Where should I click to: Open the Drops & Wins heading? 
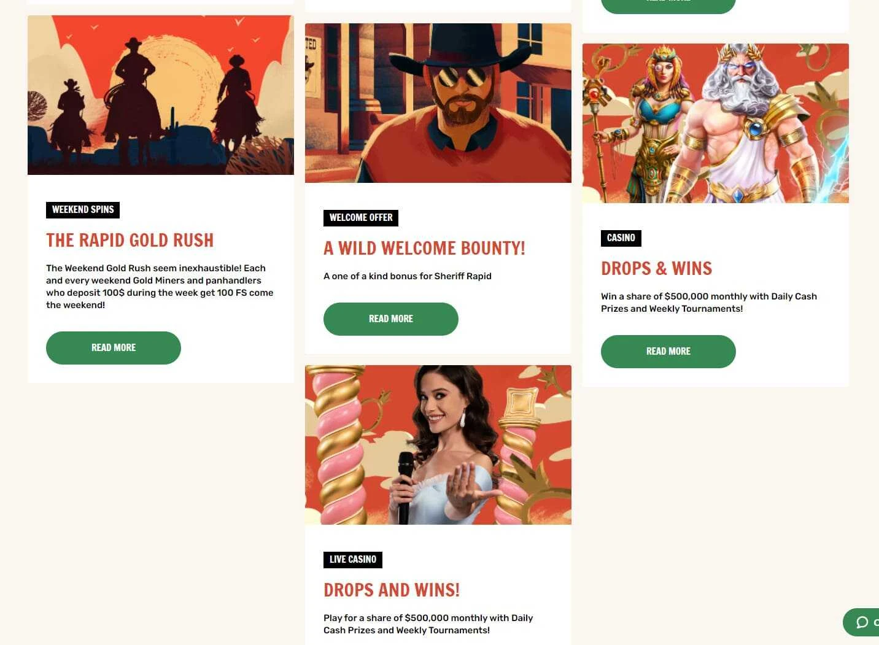click(657, 268)
